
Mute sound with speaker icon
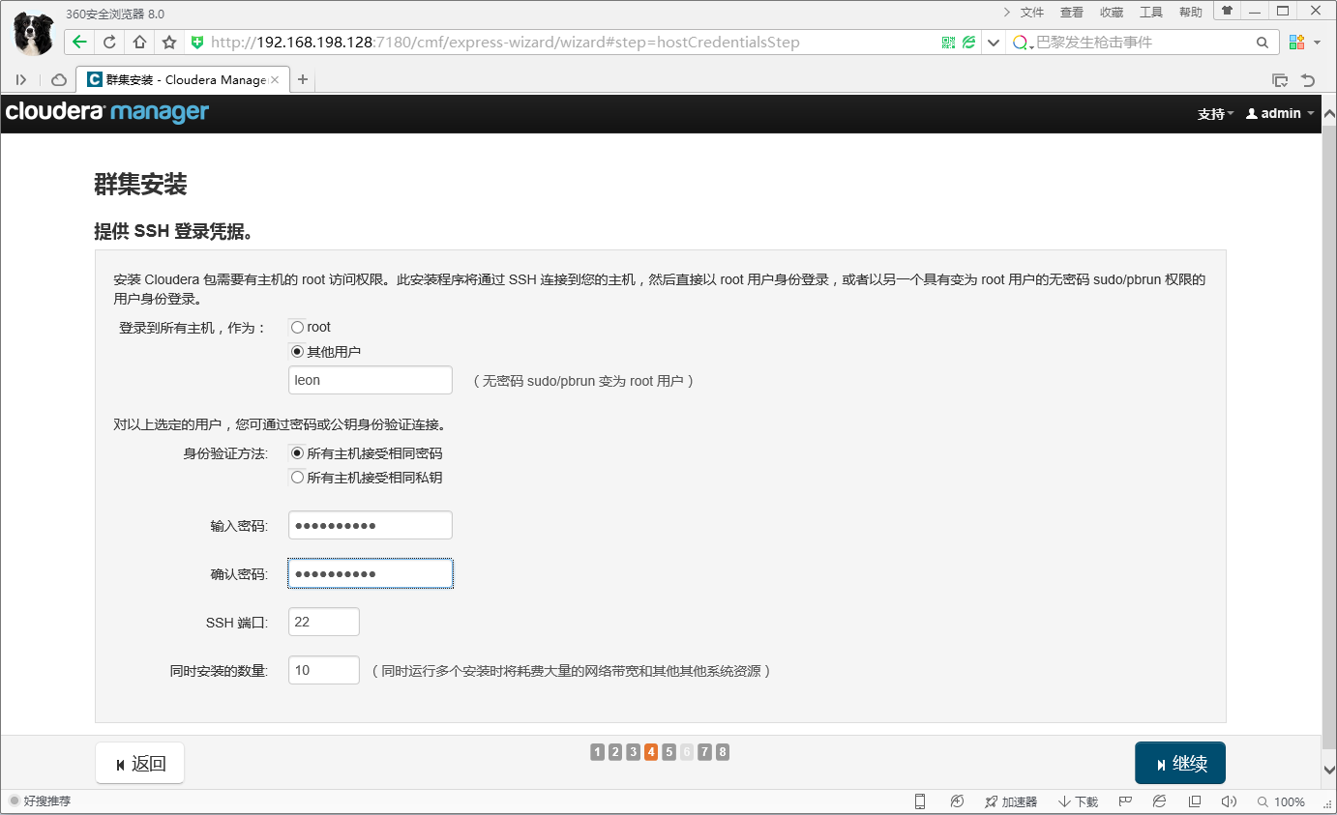tap(1230, 801)
